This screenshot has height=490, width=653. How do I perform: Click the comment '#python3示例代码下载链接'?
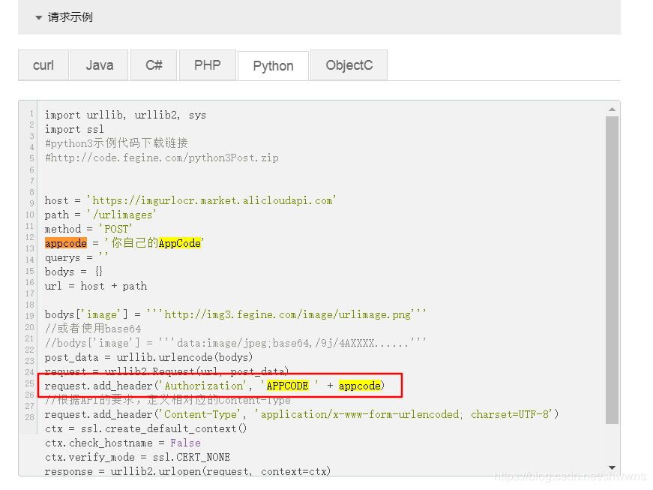click(x=116, y=143)
